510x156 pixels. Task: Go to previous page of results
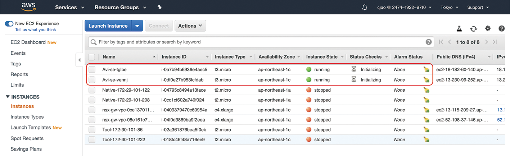[450, 42]
